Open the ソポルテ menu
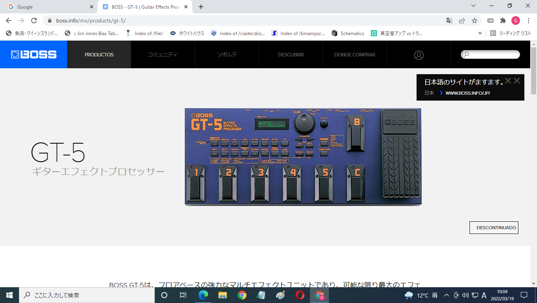Screen dimensions: 537x303 point(227,54)
